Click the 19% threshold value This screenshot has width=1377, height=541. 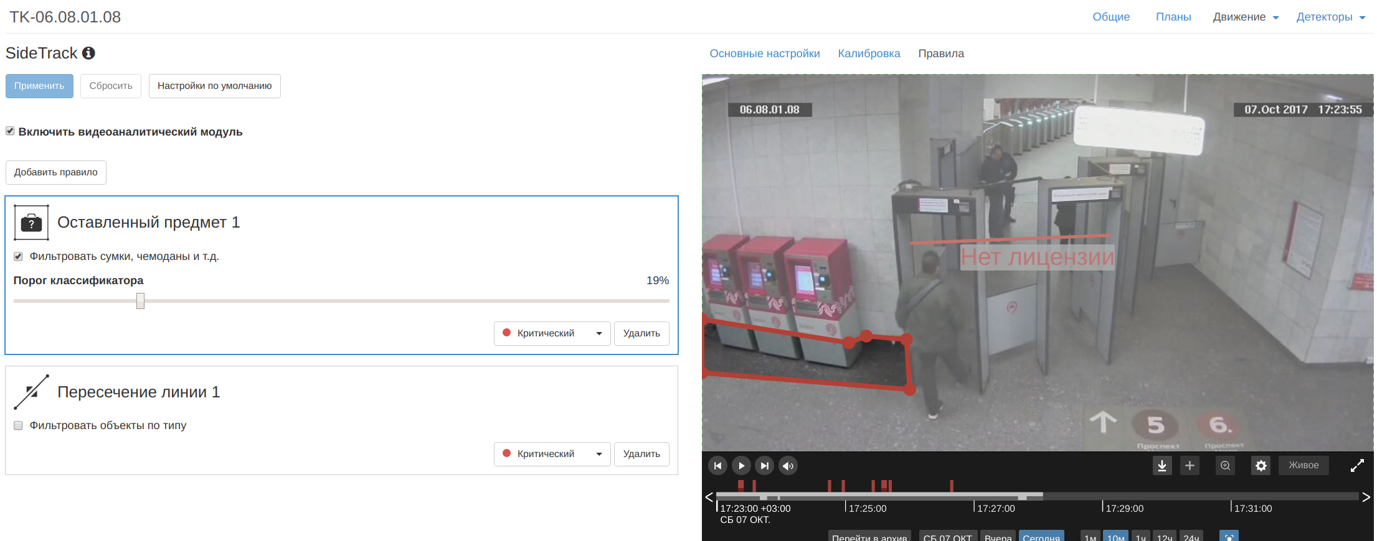coord(658,280)
